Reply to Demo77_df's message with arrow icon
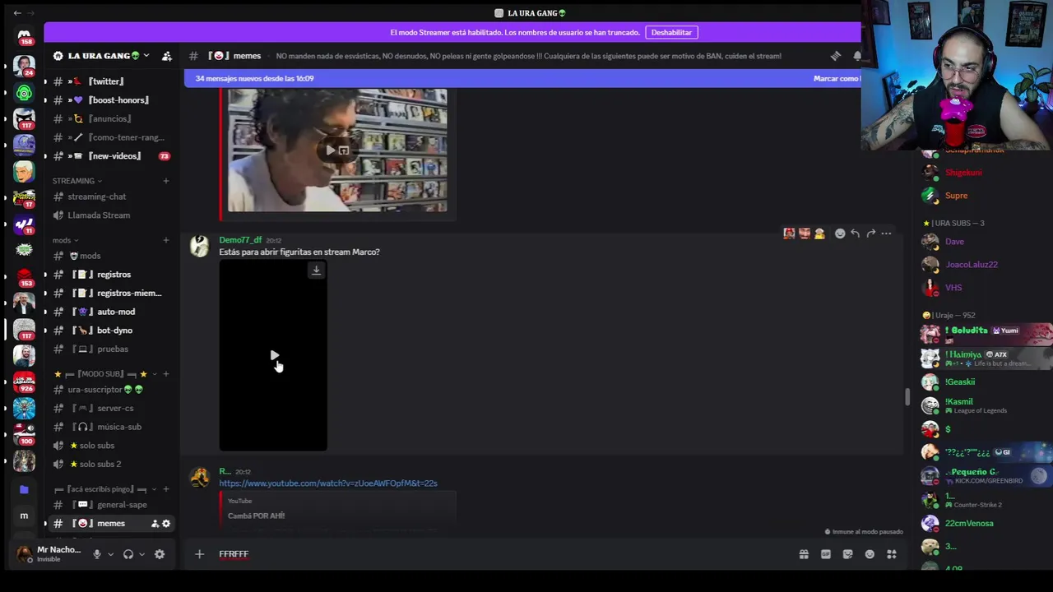Image resolution: width=1053 pixels, height=592 pixels. pyautogui.click(x=856, y=234)
